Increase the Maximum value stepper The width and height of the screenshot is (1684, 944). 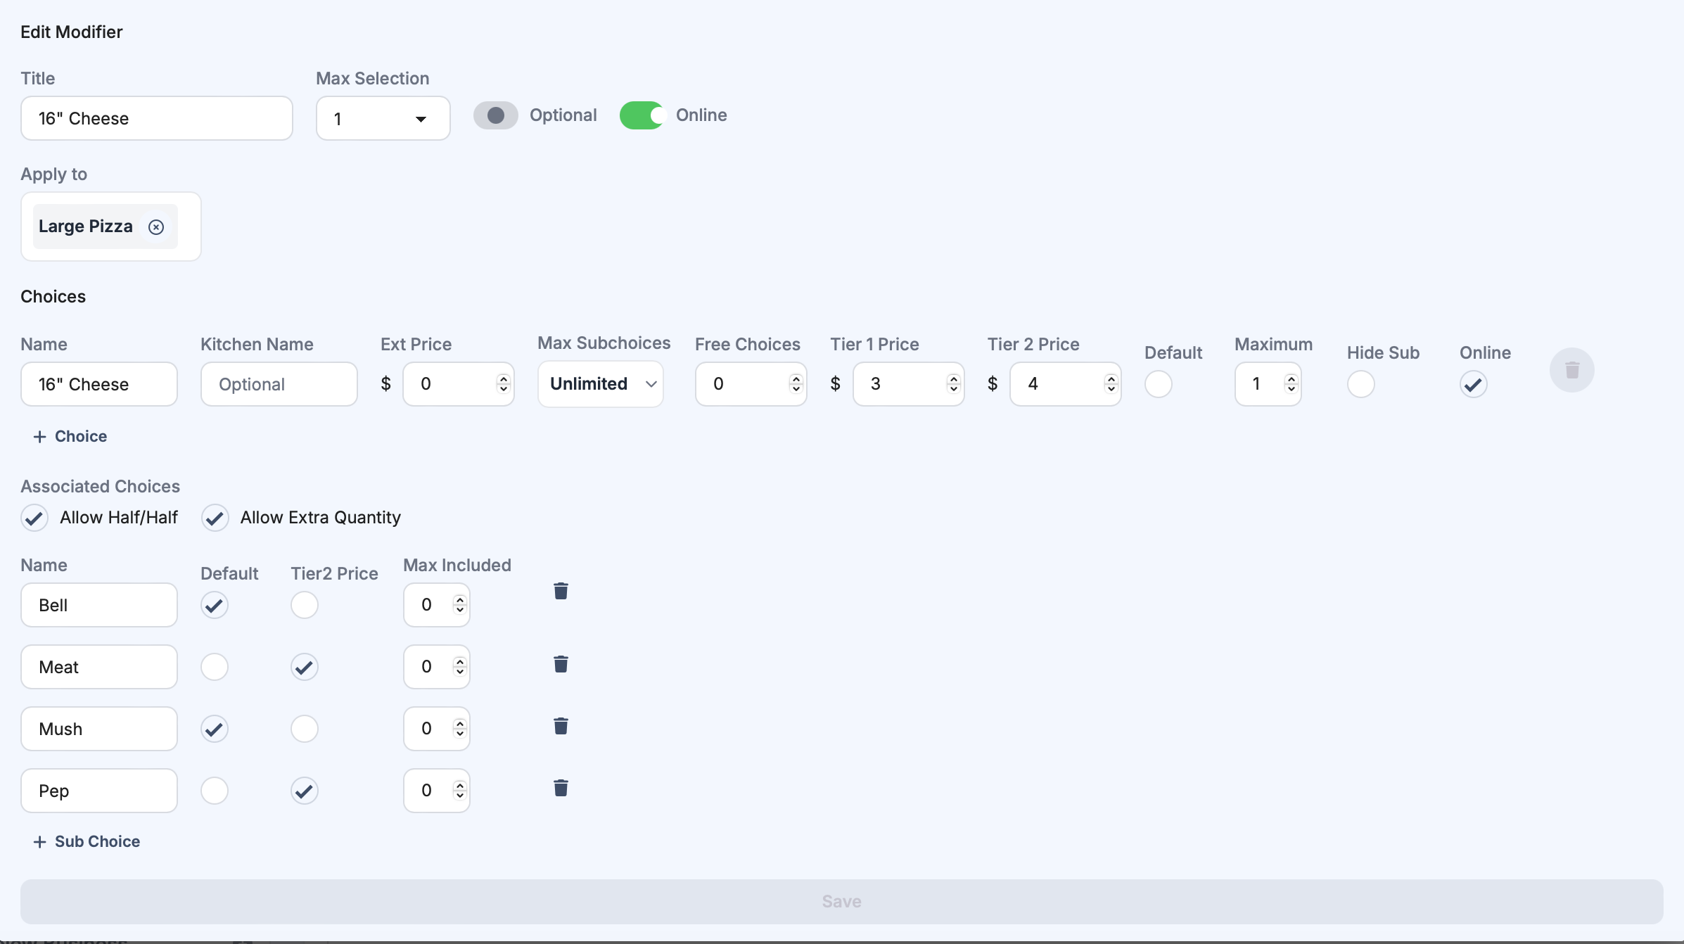click(1291, 379)
